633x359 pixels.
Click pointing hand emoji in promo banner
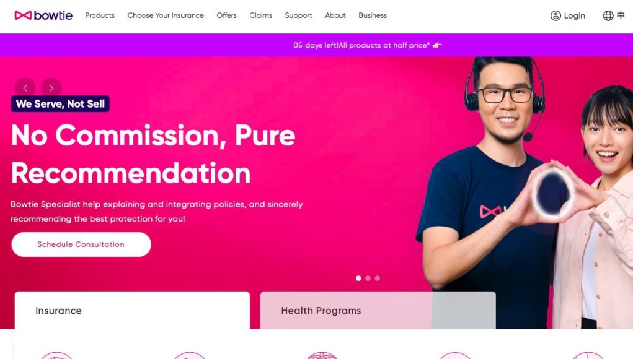coord(437,45)
